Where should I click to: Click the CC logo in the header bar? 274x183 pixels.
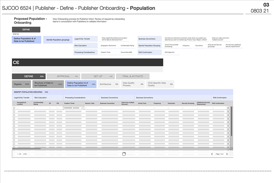click(16, 63)
